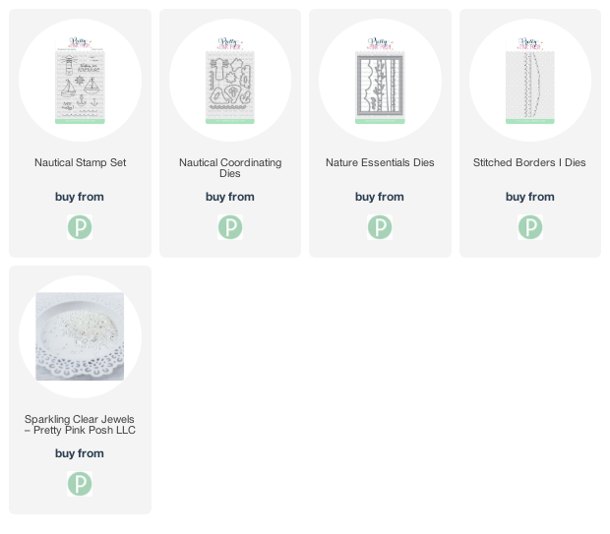Click 'buy from' under Sparkling Clear Jewels
The height and width of the screenshot is (534, 610).
point(80,453)
